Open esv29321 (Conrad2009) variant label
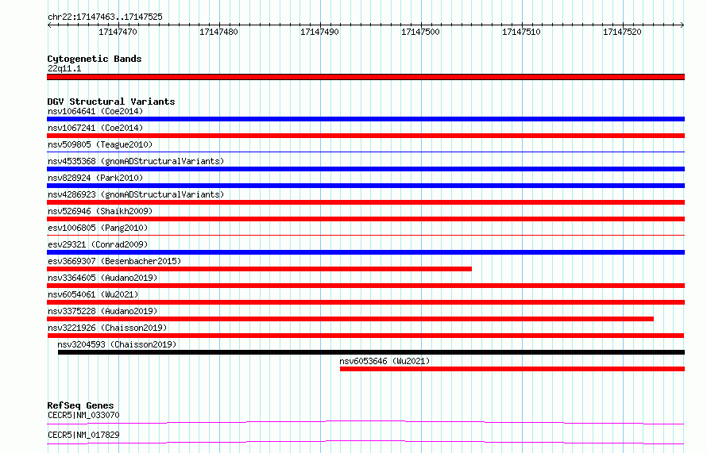 pos(98,244)
